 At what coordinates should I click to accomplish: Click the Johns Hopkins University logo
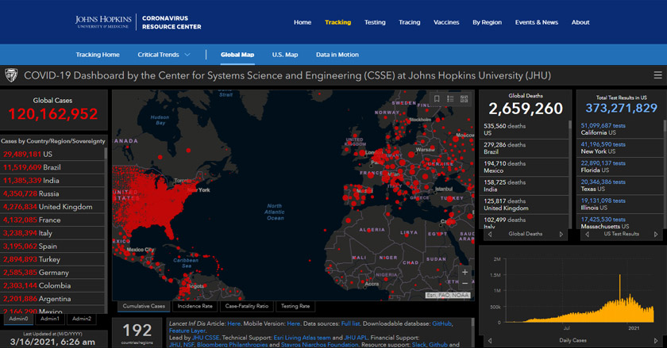click(103, 22)
